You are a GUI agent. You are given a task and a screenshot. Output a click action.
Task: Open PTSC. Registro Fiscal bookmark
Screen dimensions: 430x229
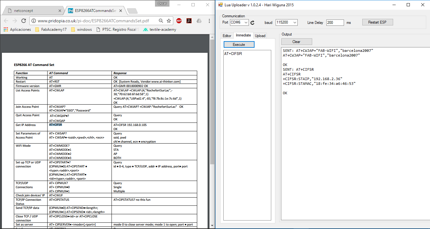118,30
